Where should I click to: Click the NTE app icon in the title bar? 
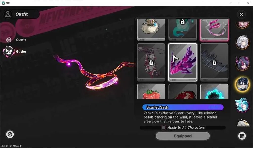3,3
